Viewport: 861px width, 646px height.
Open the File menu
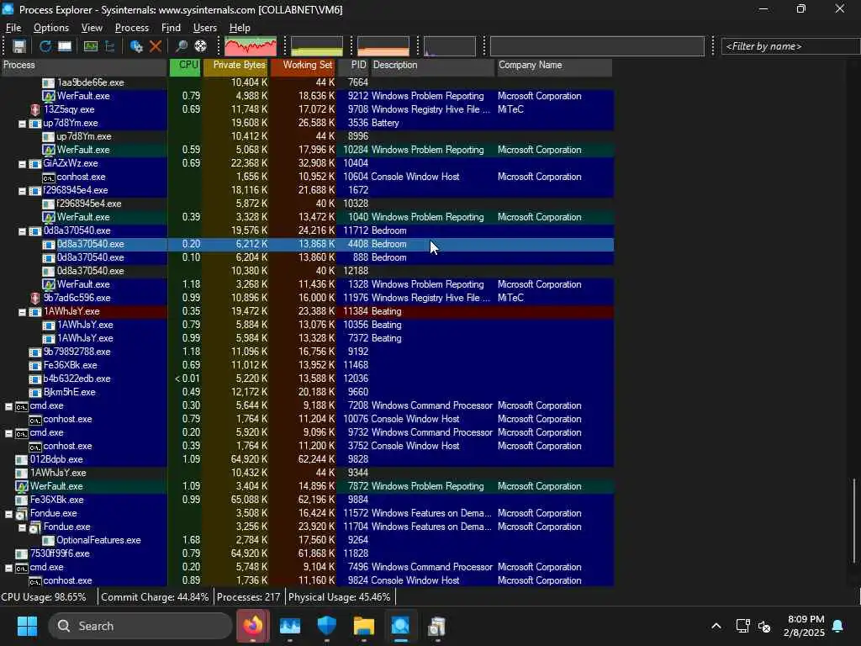pyautogui.click(x=13, y=28)
